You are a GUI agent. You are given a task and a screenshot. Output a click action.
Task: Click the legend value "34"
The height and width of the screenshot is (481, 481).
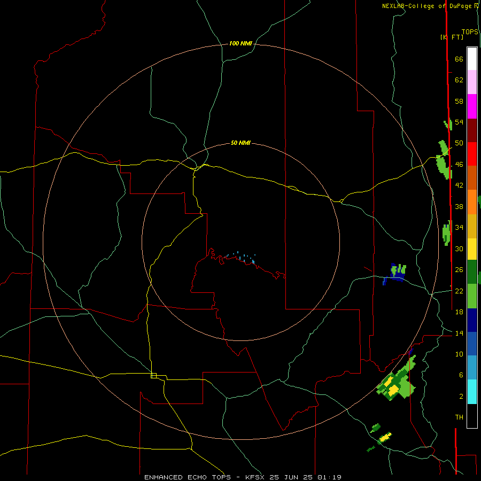point(459,228)
